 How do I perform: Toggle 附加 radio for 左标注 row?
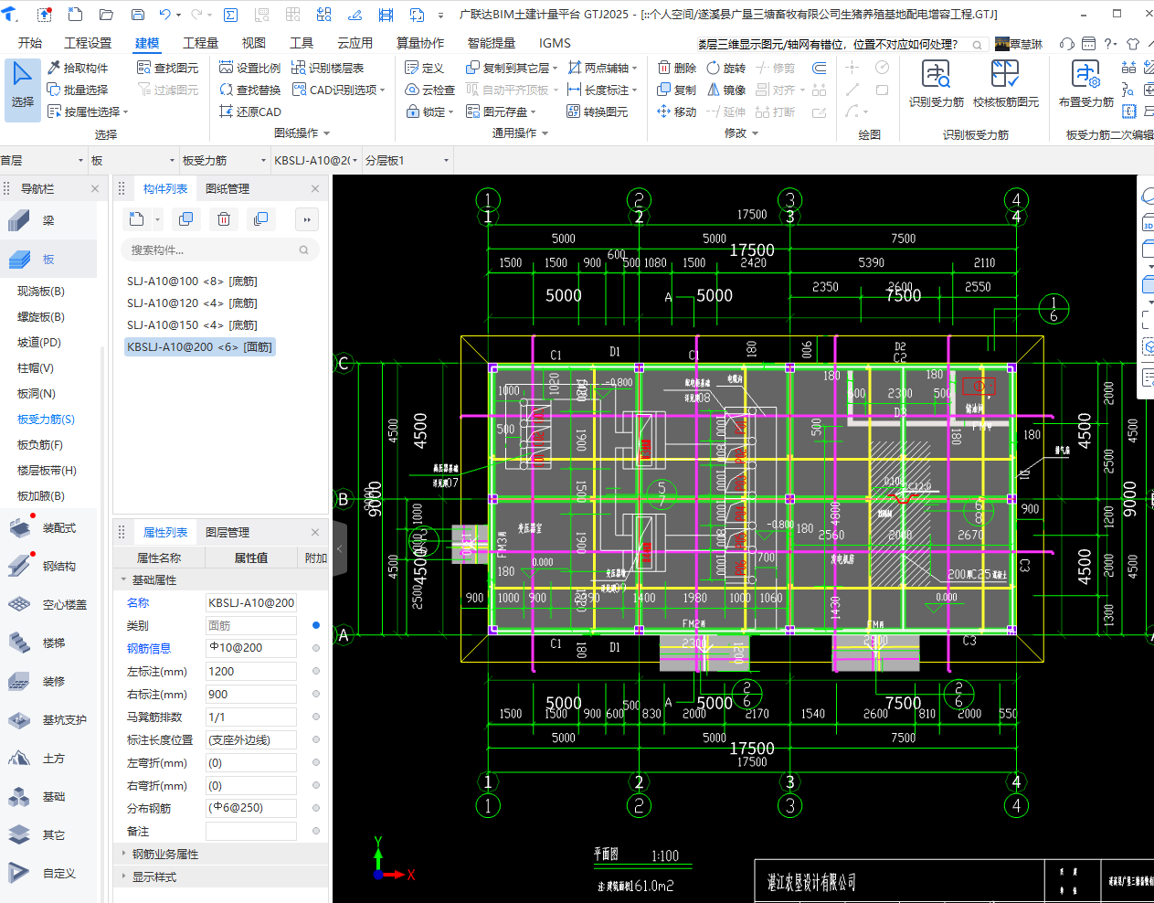316,671
